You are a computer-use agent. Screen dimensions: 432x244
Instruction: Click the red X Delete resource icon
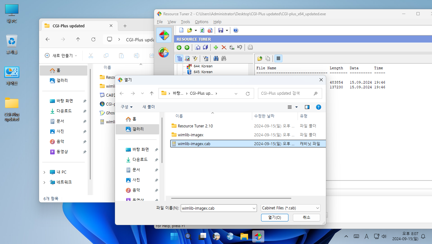(224, 47)
